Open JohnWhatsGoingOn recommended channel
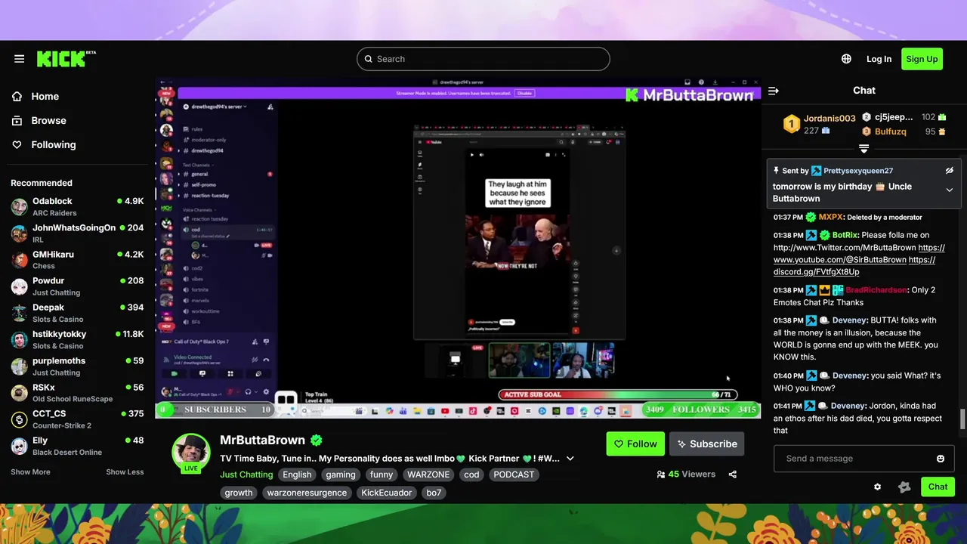This screenshot has width=967, height=544. (x=77, y=233)
